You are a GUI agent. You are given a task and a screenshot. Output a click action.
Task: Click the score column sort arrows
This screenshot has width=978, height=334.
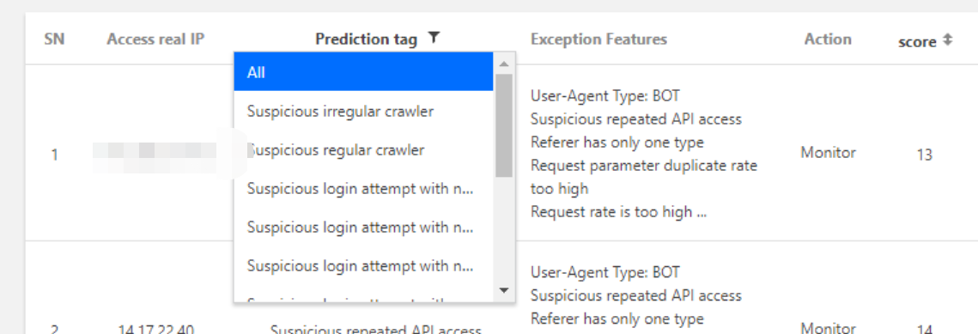click(x=947, y=39)
